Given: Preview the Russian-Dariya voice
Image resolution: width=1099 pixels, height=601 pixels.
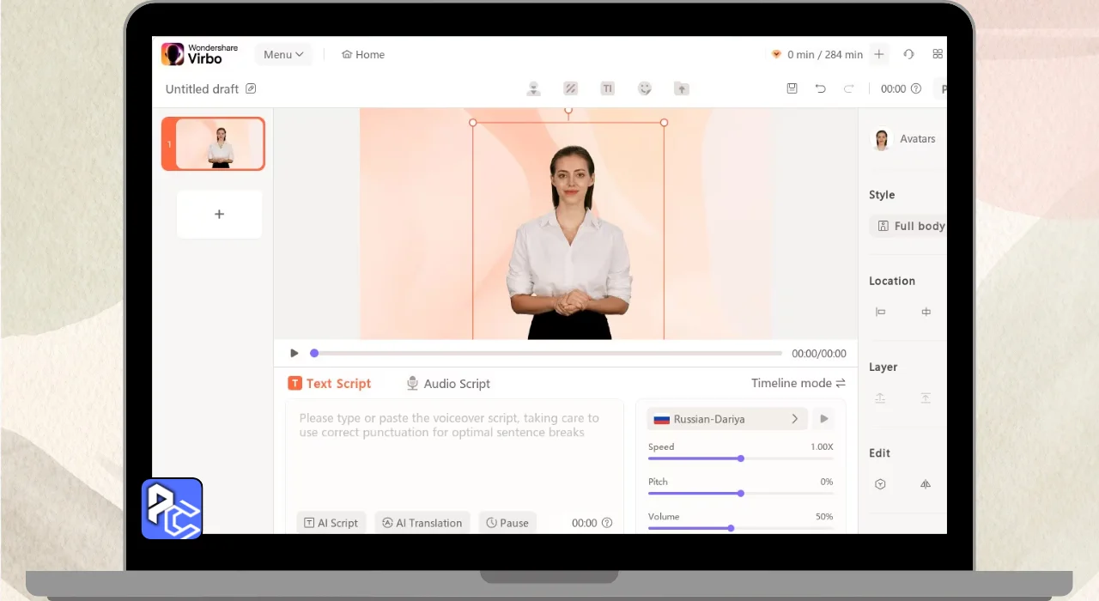Looking at the screenshot, I should click(824, 419).
